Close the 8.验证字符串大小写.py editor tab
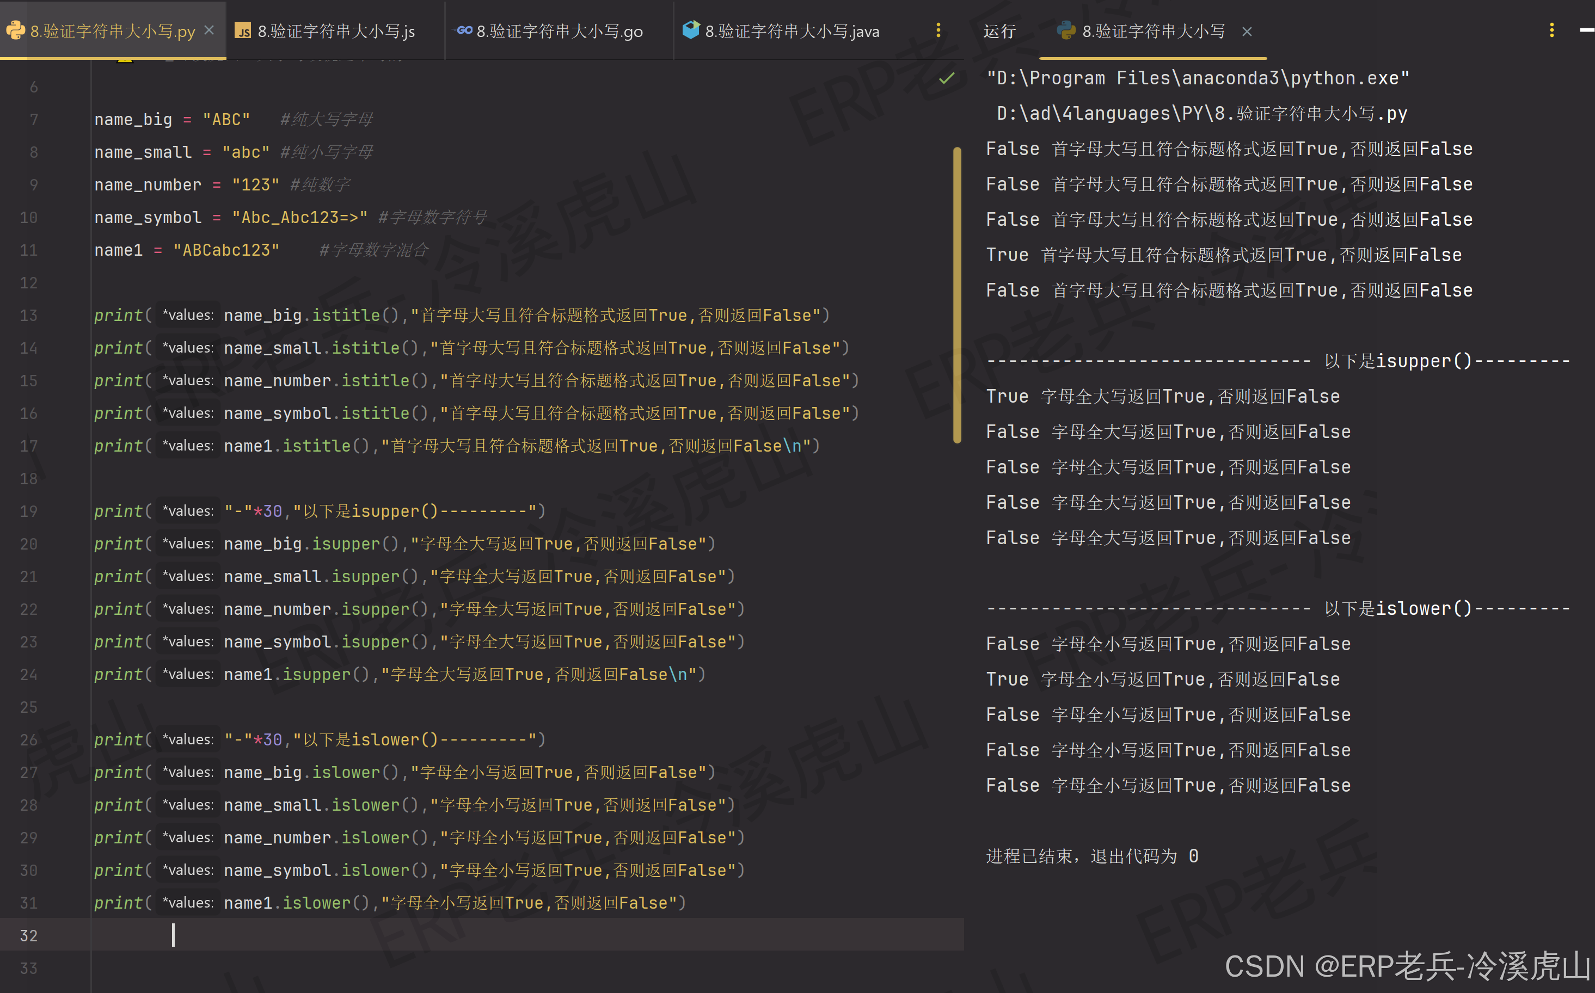The height and width of the screenshot is (993, 1595). pyautogui.click(x=209, y=30)
